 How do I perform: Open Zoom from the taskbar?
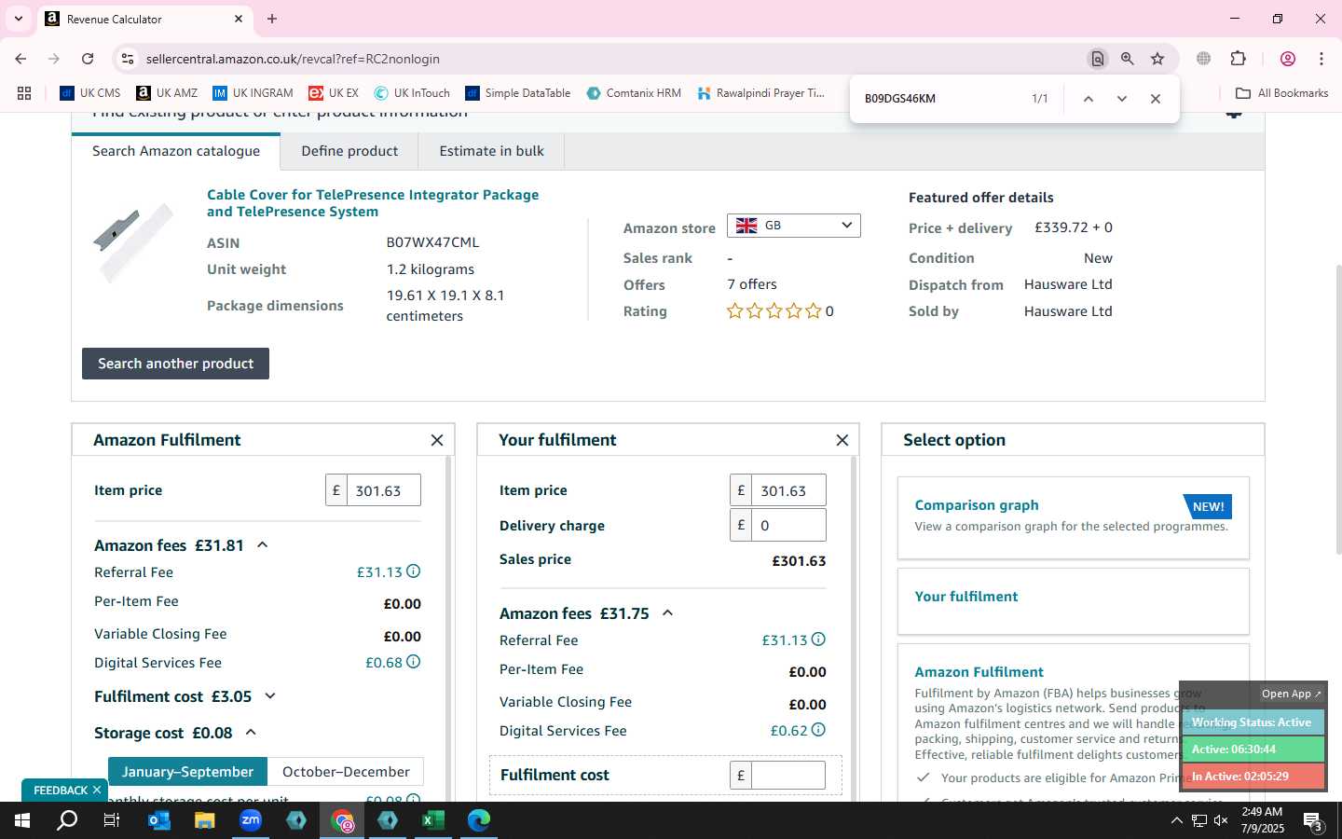click(x=251, y=820)
